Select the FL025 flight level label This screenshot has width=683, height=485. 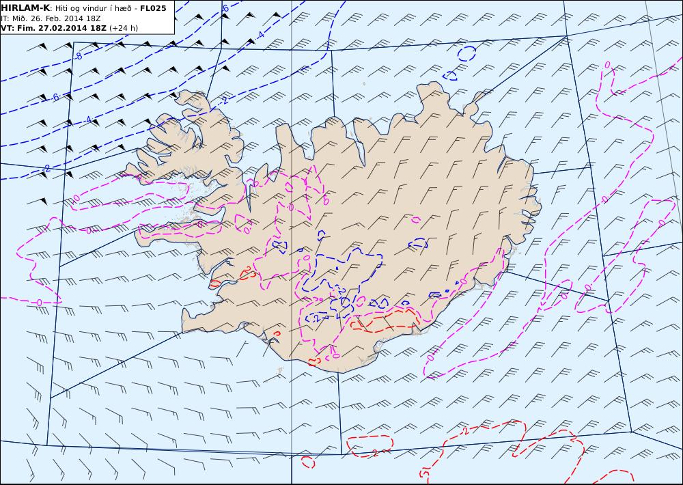pyautogui.click(x=153, y=8)
